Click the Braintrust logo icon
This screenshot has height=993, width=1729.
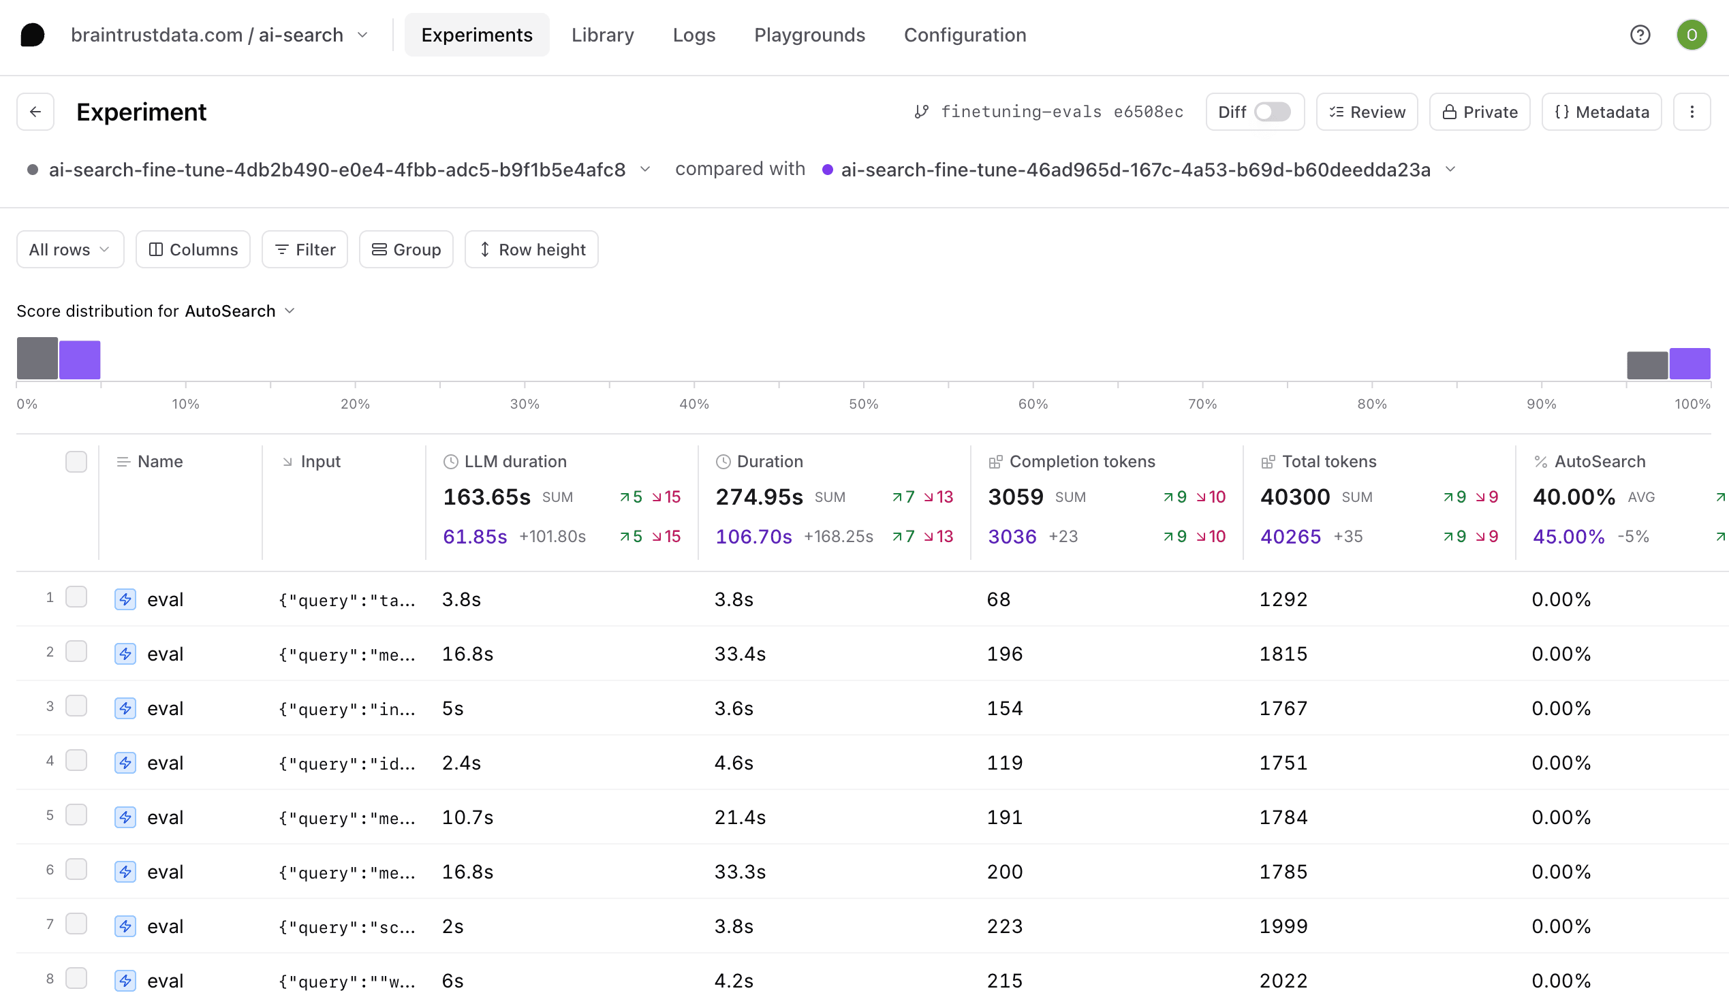(32, 35)
